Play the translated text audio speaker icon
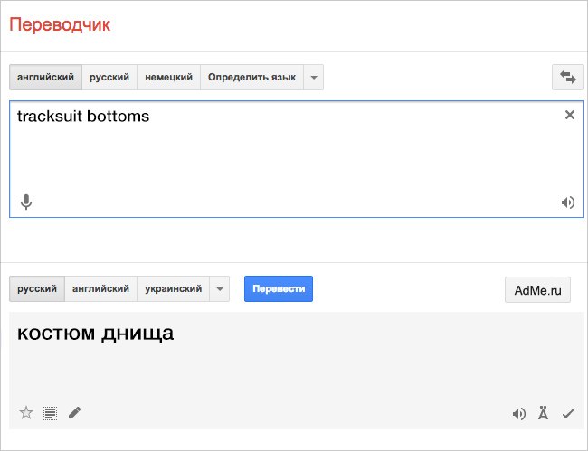Image resolution: width=588 pixels, height=451 pixels. tap(518, 414)
